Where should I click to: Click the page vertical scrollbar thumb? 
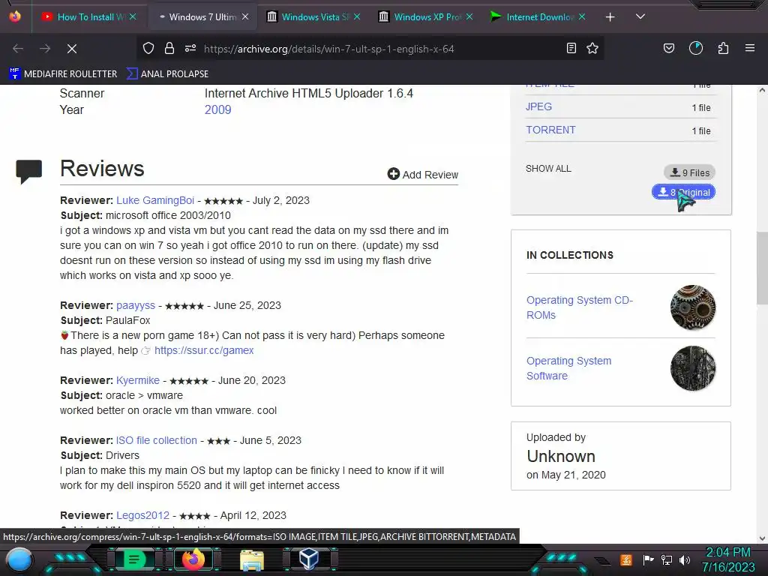coord(762,268)
